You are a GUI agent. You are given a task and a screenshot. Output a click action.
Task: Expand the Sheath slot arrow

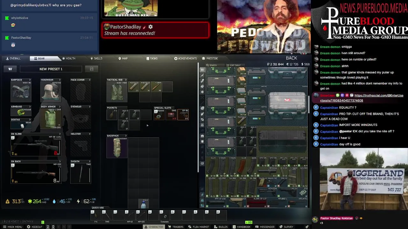(90, 161)
